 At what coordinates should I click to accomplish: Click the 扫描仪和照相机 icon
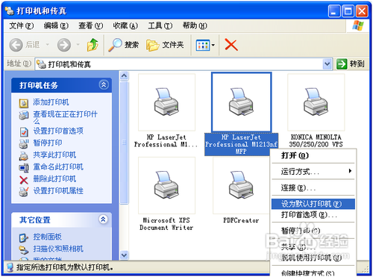pos(24,249)
